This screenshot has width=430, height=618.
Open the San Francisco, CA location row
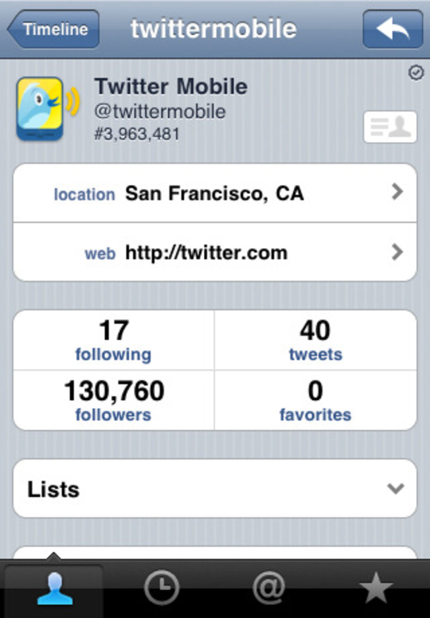click(214, 193)
